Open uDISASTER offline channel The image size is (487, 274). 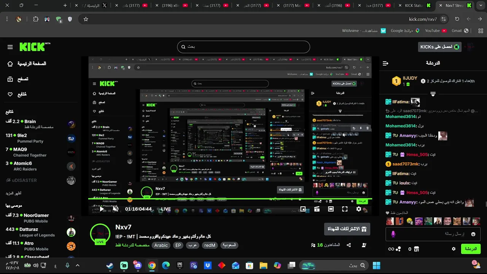point(40,180)
